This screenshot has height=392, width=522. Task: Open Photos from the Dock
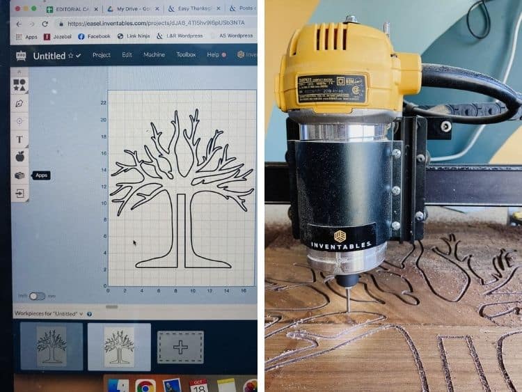[251, 386]
